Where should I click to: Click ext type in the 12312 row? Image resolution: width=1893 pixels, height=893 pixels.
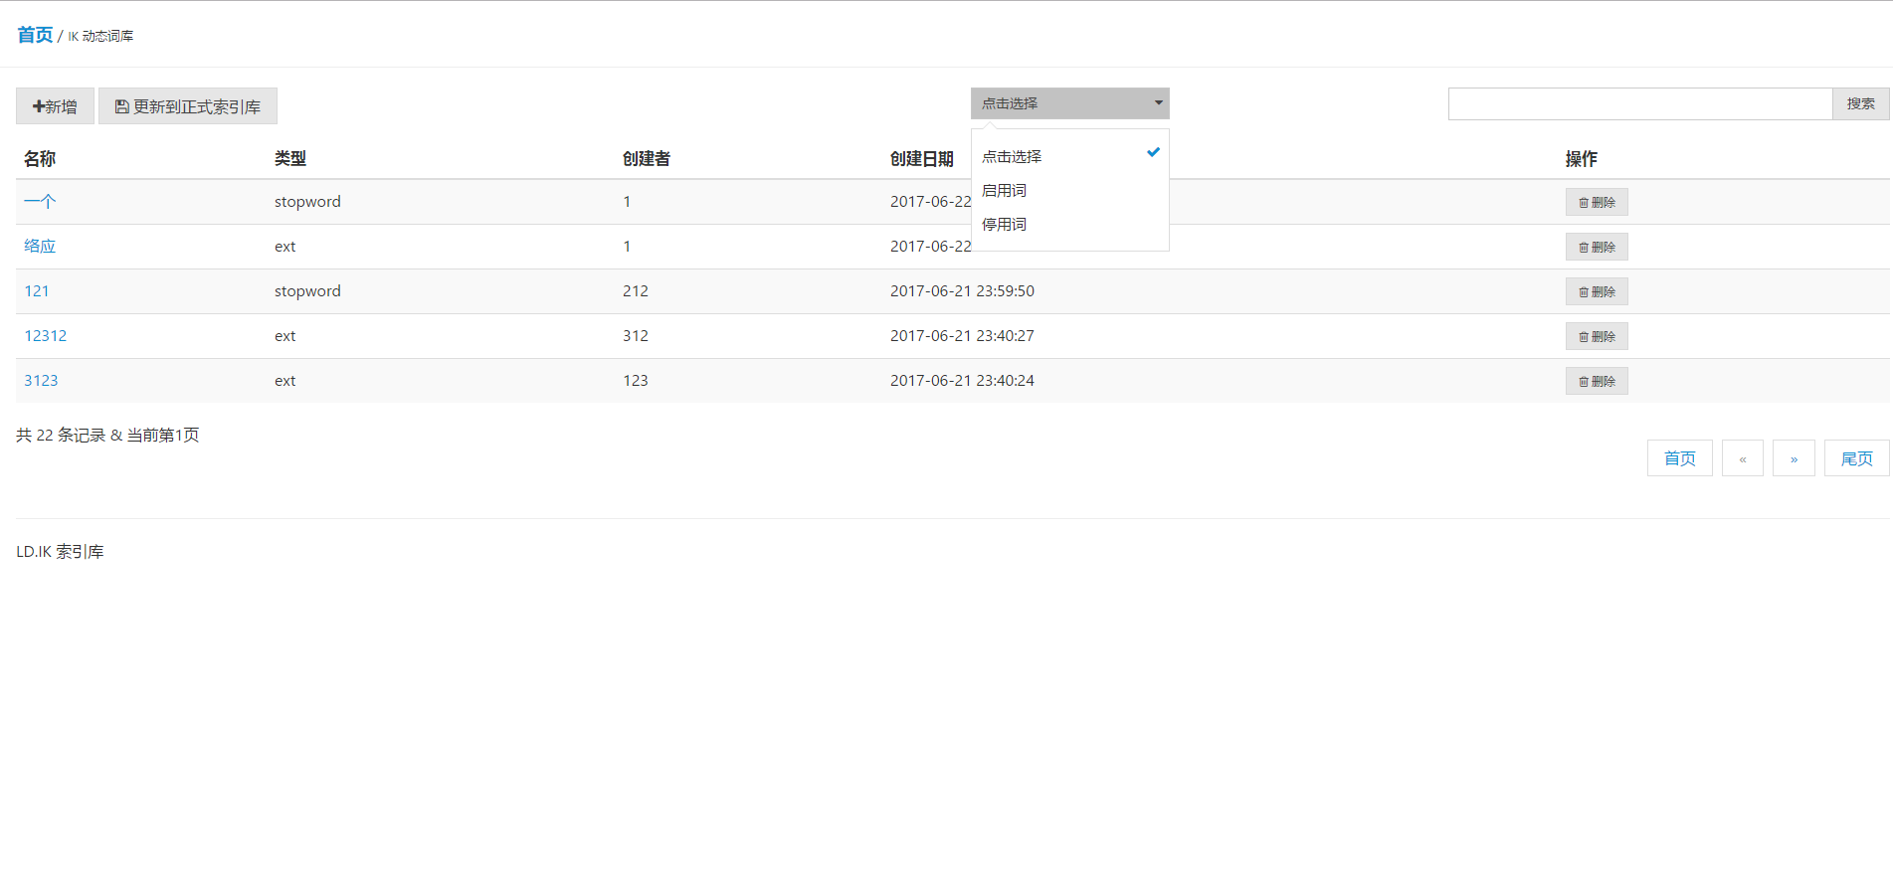[x=285, y=336]
